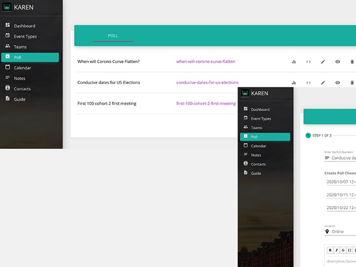The width and height of the screenshot is (356, 267).
Task: Switch to the POLL tab
Action: point(112,36)
